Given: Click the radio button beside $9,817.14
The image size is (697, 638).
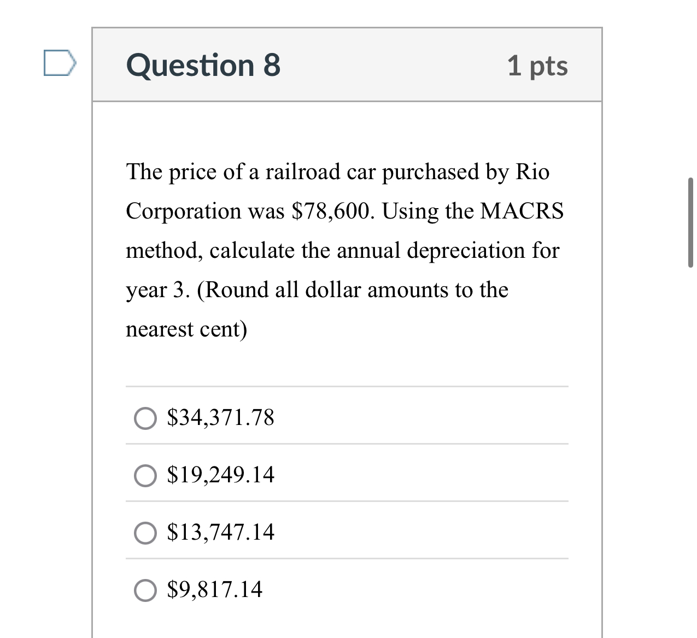Looking at the screenshot, I should (x=145, y=590).
